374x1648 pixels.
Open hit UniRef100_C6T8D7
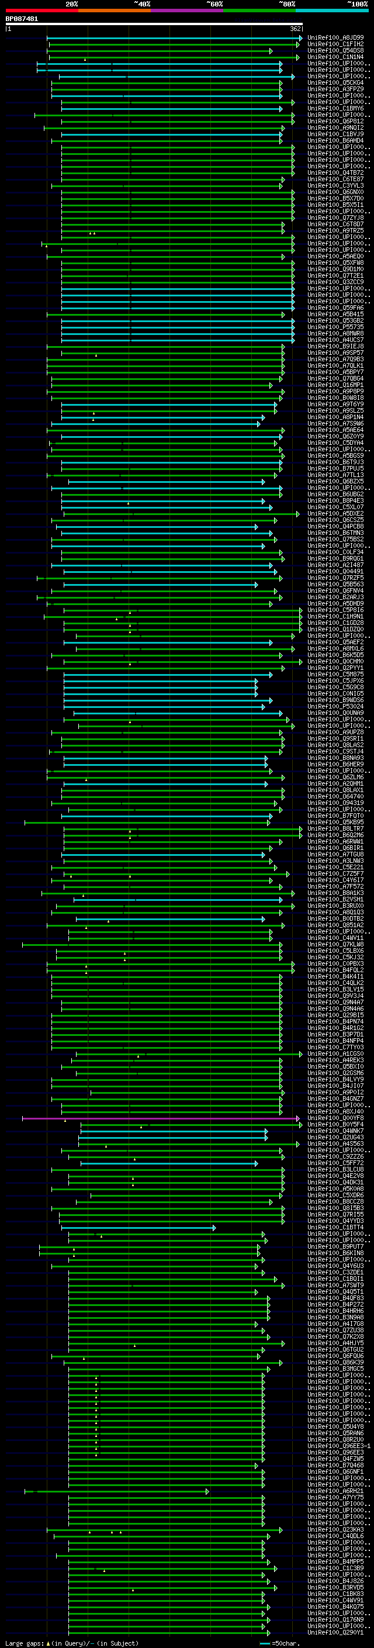335,224
